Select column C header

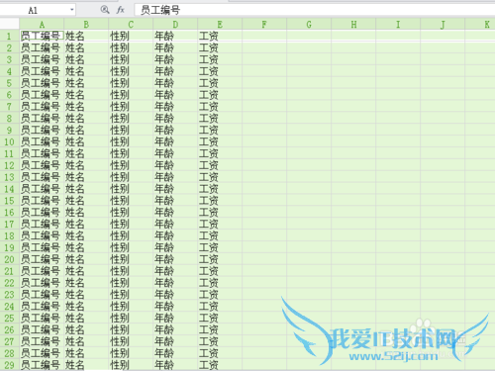tap(131, 24)
